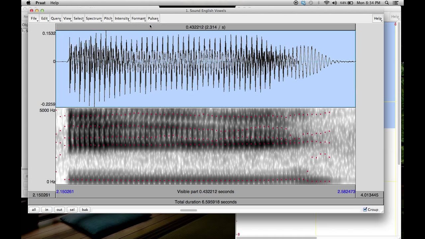Screen dimensions: 425x239
Task: Open the Intensity menu
Action: pyautogui.click(x=122, y=19)
